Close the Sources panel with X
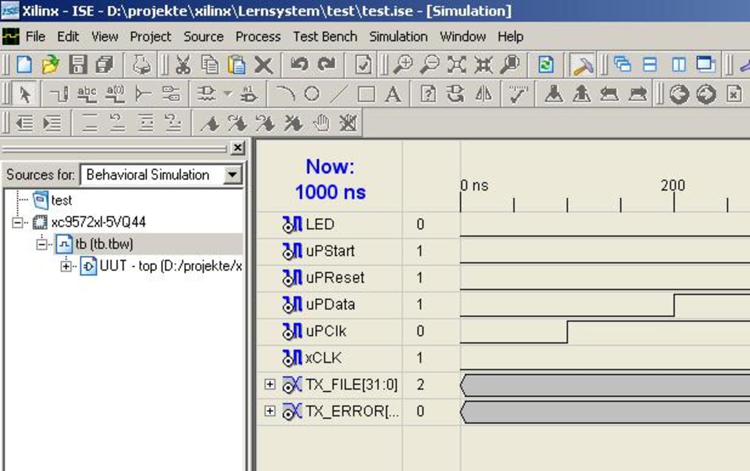The image size is (750, 471). click(x=238, y=148)
